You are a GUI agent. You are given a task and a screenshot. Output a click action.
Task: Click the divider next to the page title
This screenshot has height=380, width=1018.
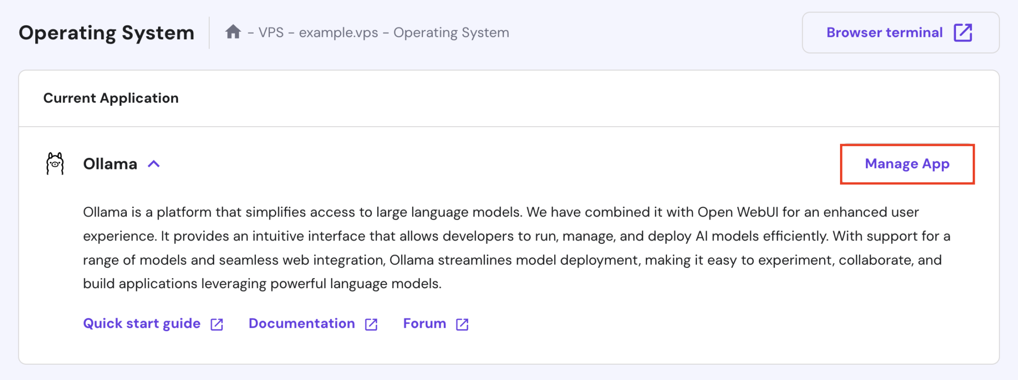pyautogui.click(x=209, y=33)
